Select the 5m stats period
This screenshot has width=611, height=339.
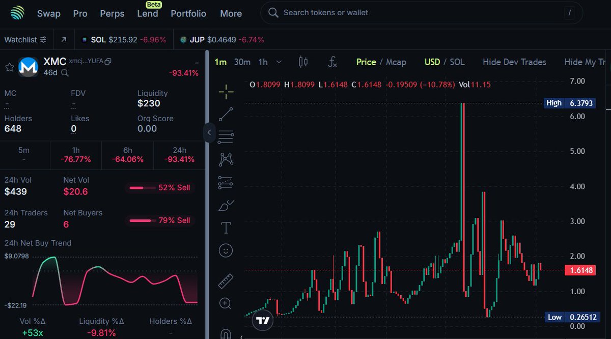coord(24,155)
